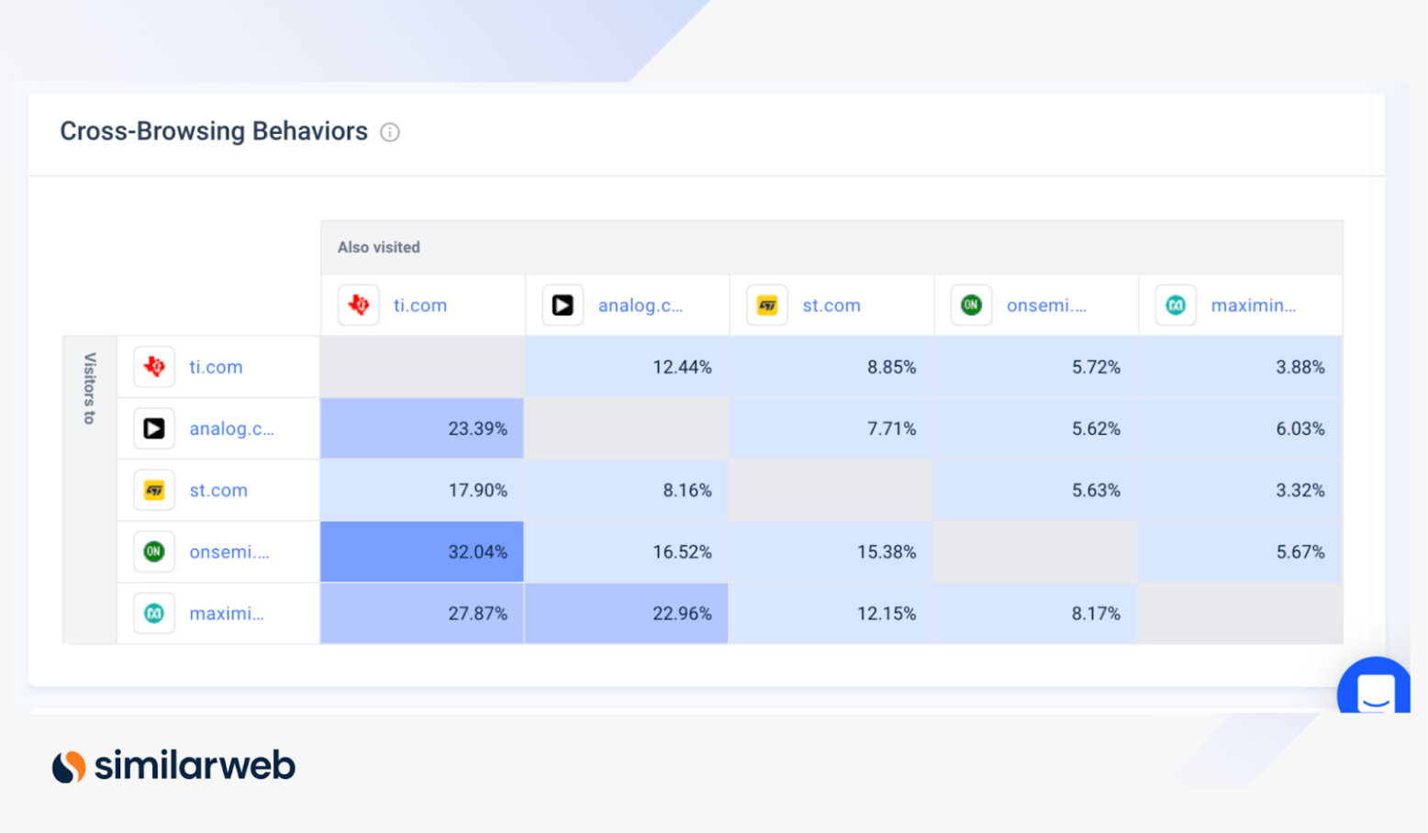Click the 8.17% cell in maxim row
This screenshot has height=833, width=1428.
(x=1035, y=614)
